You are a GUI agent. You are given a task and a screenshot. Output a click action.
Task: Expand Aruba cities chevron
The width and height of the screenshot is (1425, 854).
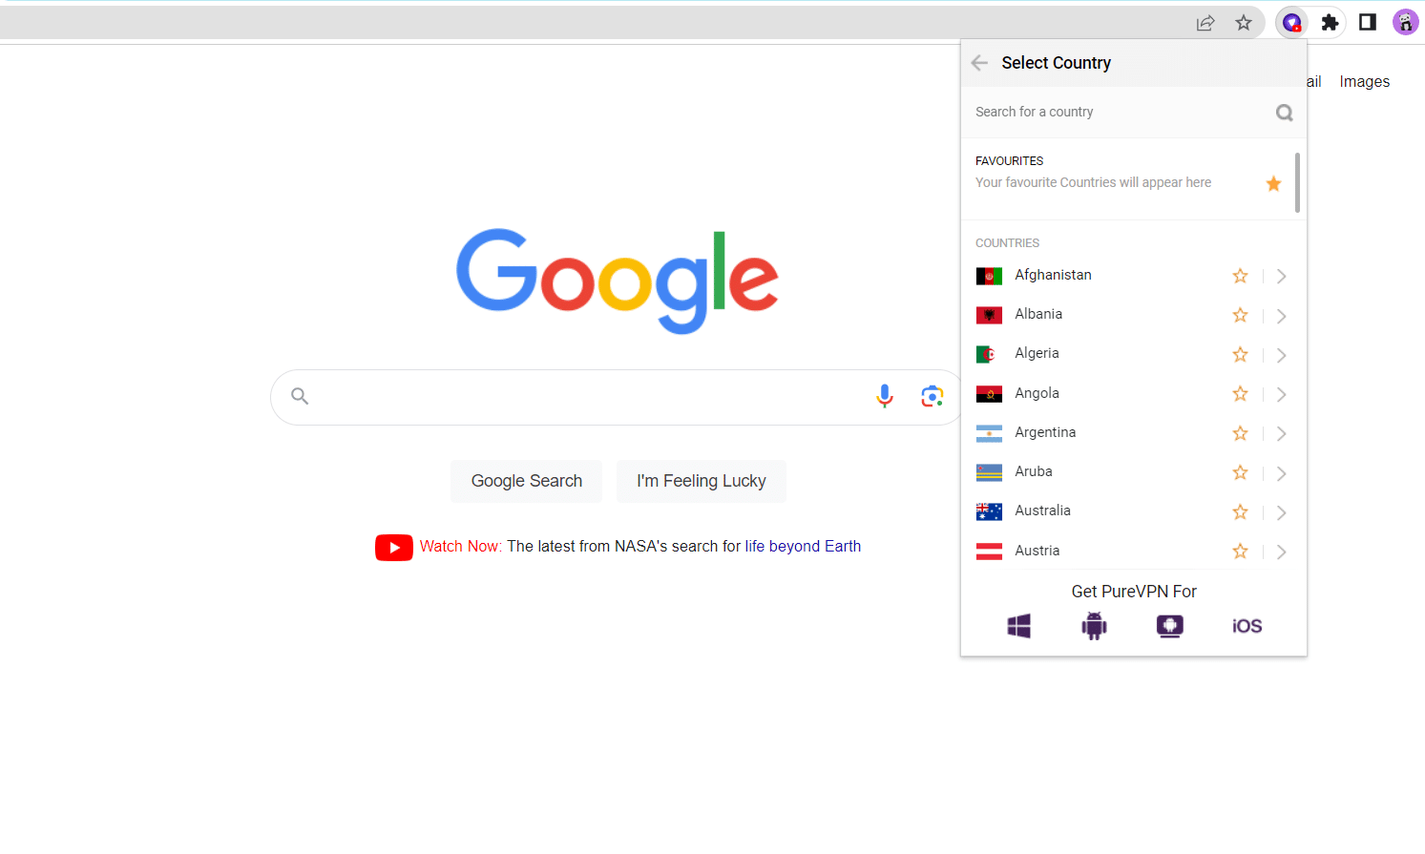(1282, 473)
